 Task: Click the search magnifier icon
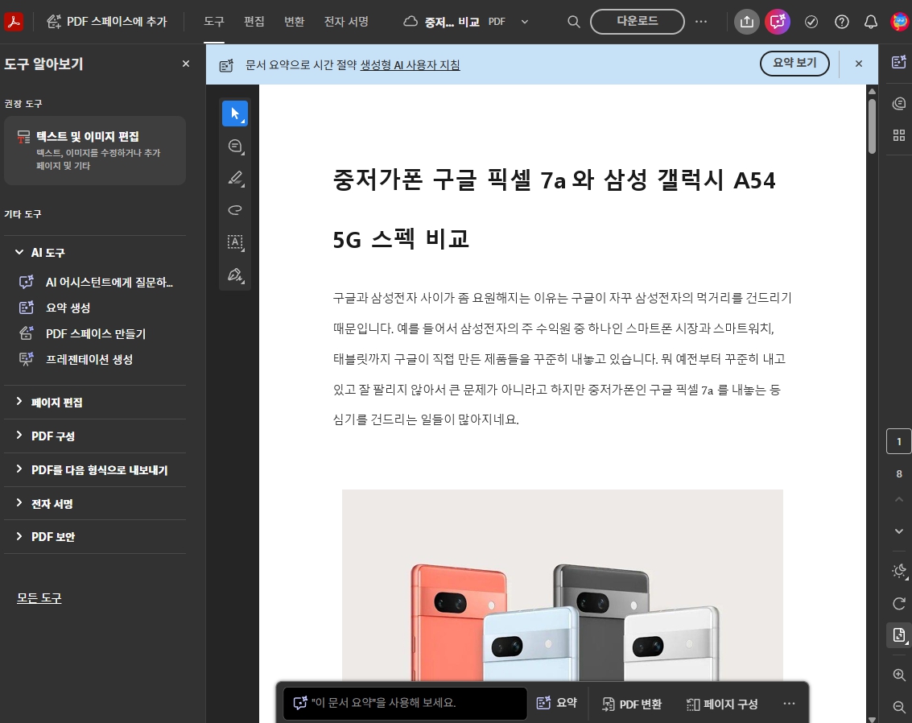pos(573,22)
